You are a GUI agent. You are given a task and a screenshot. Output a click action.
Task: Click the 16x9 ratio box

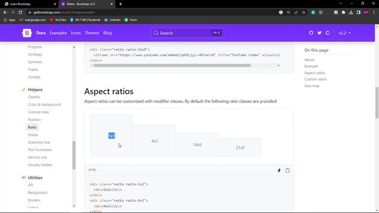click(197, 144)
